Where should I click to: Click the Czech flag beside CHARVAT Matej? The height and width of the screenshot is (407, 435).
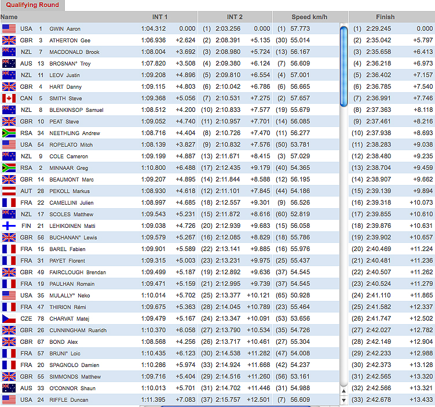(x=9, y=318)
